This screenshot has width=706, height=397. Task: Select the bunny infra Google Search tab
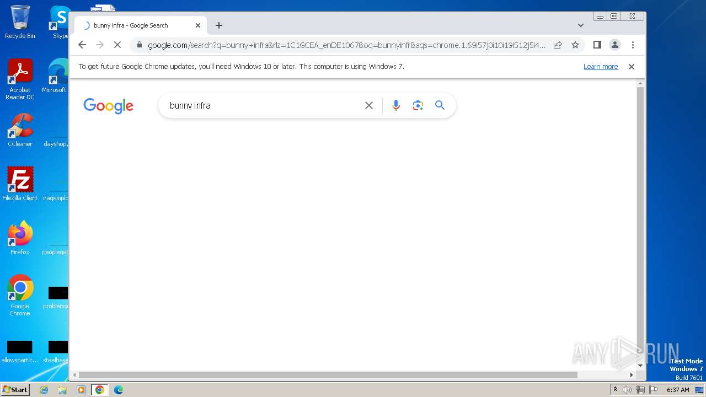coord(141,25)
